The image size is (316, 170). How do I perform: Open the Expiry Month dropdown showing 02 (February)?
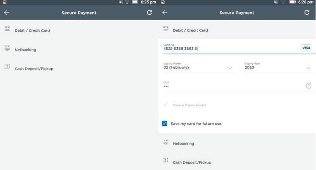click(200, 67)
